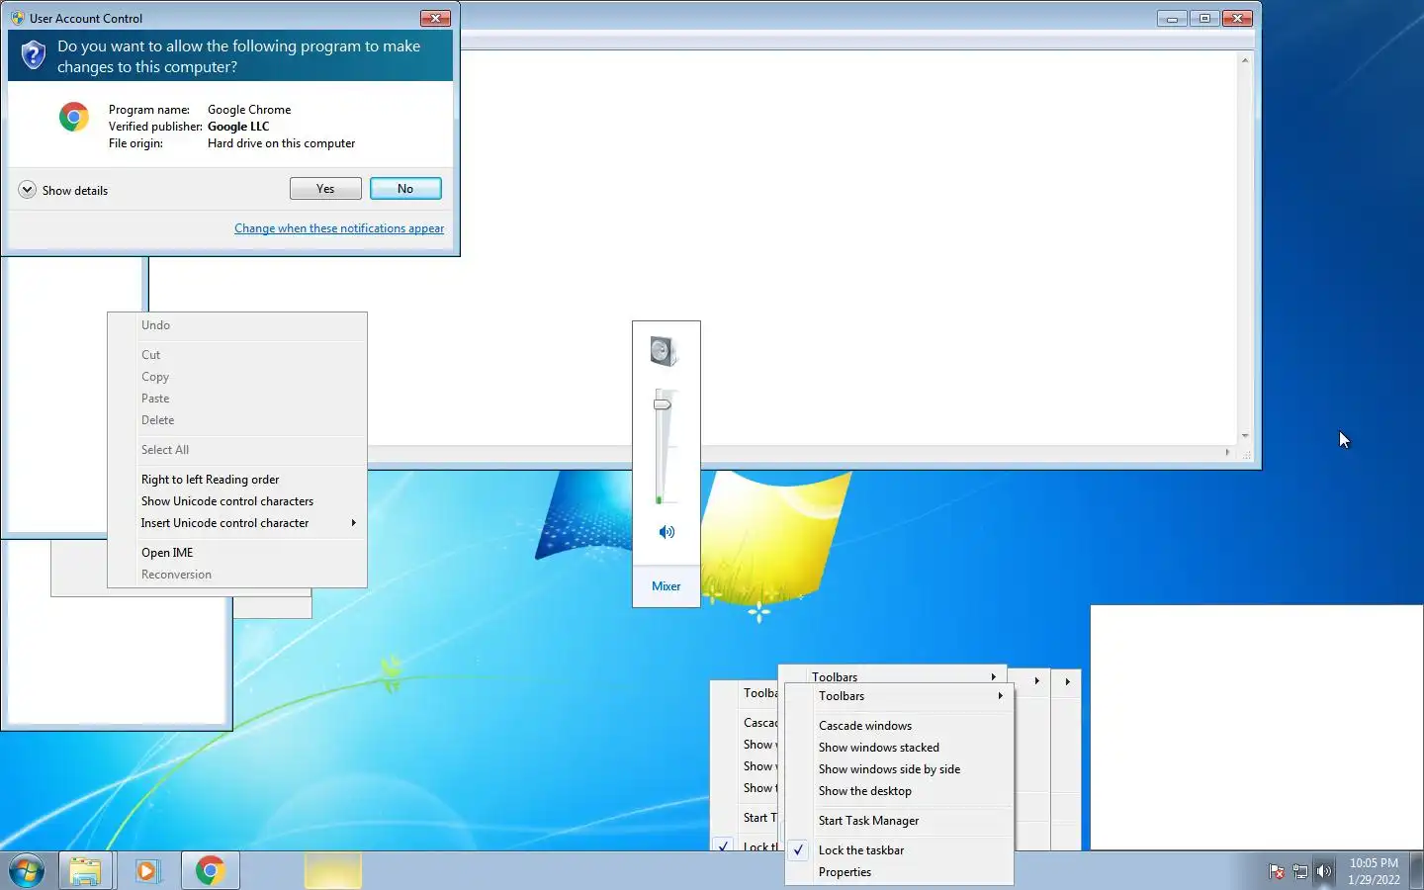Toggle Right to left Reading order
This screenshot has height=890, width=1424.
237,480
